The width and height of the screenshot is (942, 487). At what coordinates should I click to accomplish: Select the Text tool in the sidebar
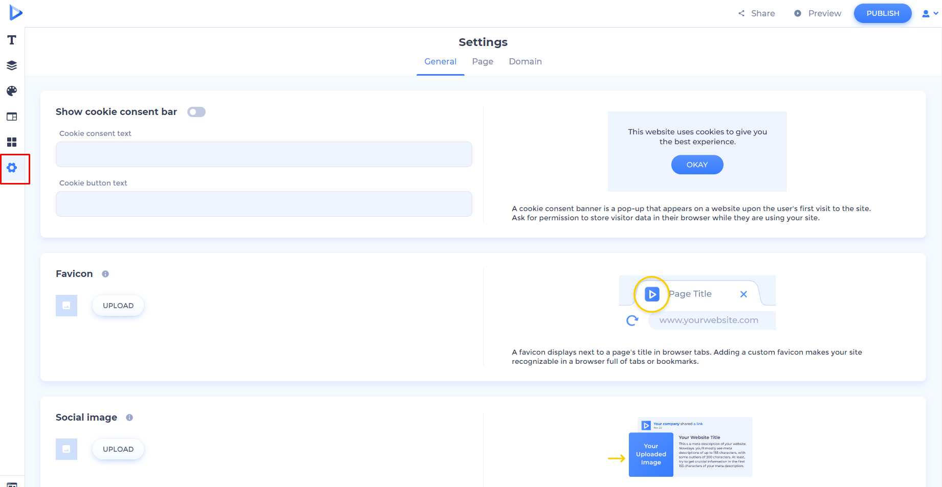(x=12, y=40)
